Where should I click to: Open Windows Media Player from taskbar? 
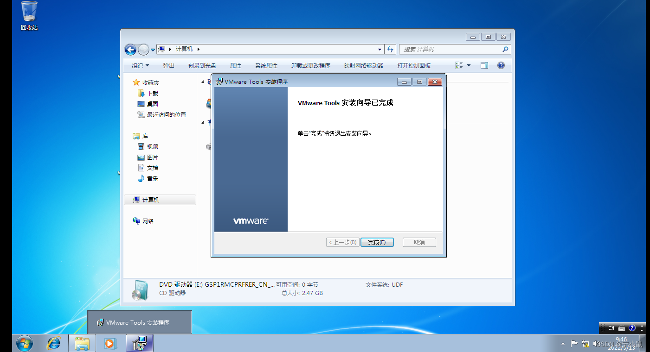[110, 343]
